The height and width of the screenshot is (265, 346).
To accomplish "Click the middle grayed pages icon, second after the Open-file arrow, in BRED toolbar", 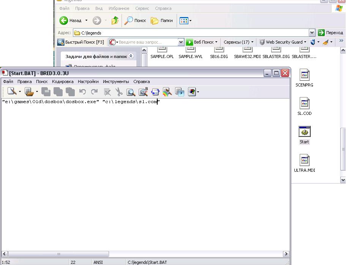I will [x=58, y=92].
